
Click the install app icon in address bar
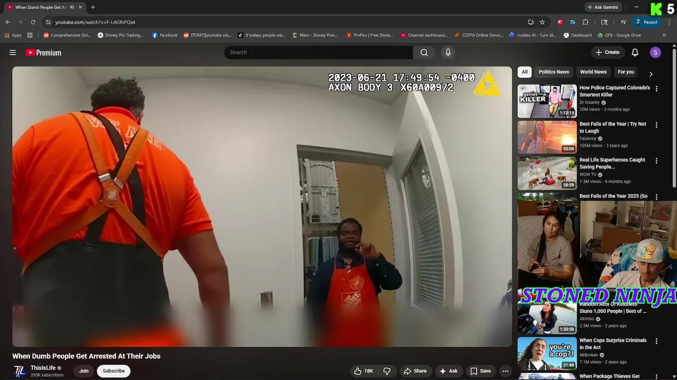pos(530,22)
